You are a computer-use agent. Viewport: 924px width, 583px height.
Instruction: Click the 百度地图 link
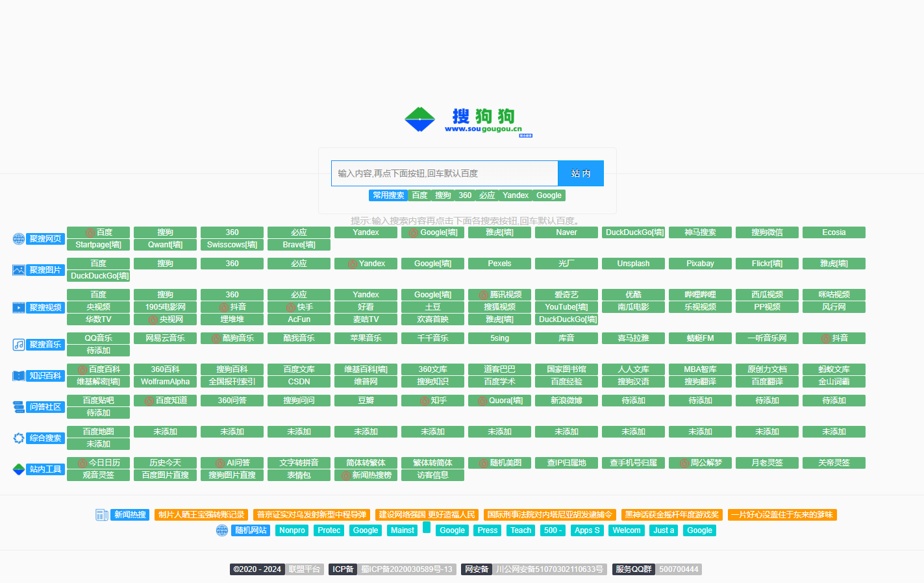(98, 432)
